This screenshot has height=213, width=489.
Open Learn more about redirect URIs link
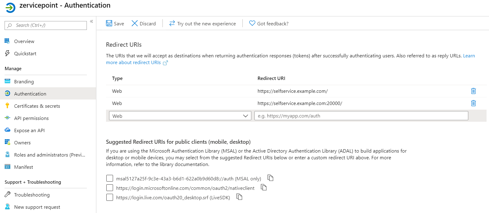tap(133, 63)
